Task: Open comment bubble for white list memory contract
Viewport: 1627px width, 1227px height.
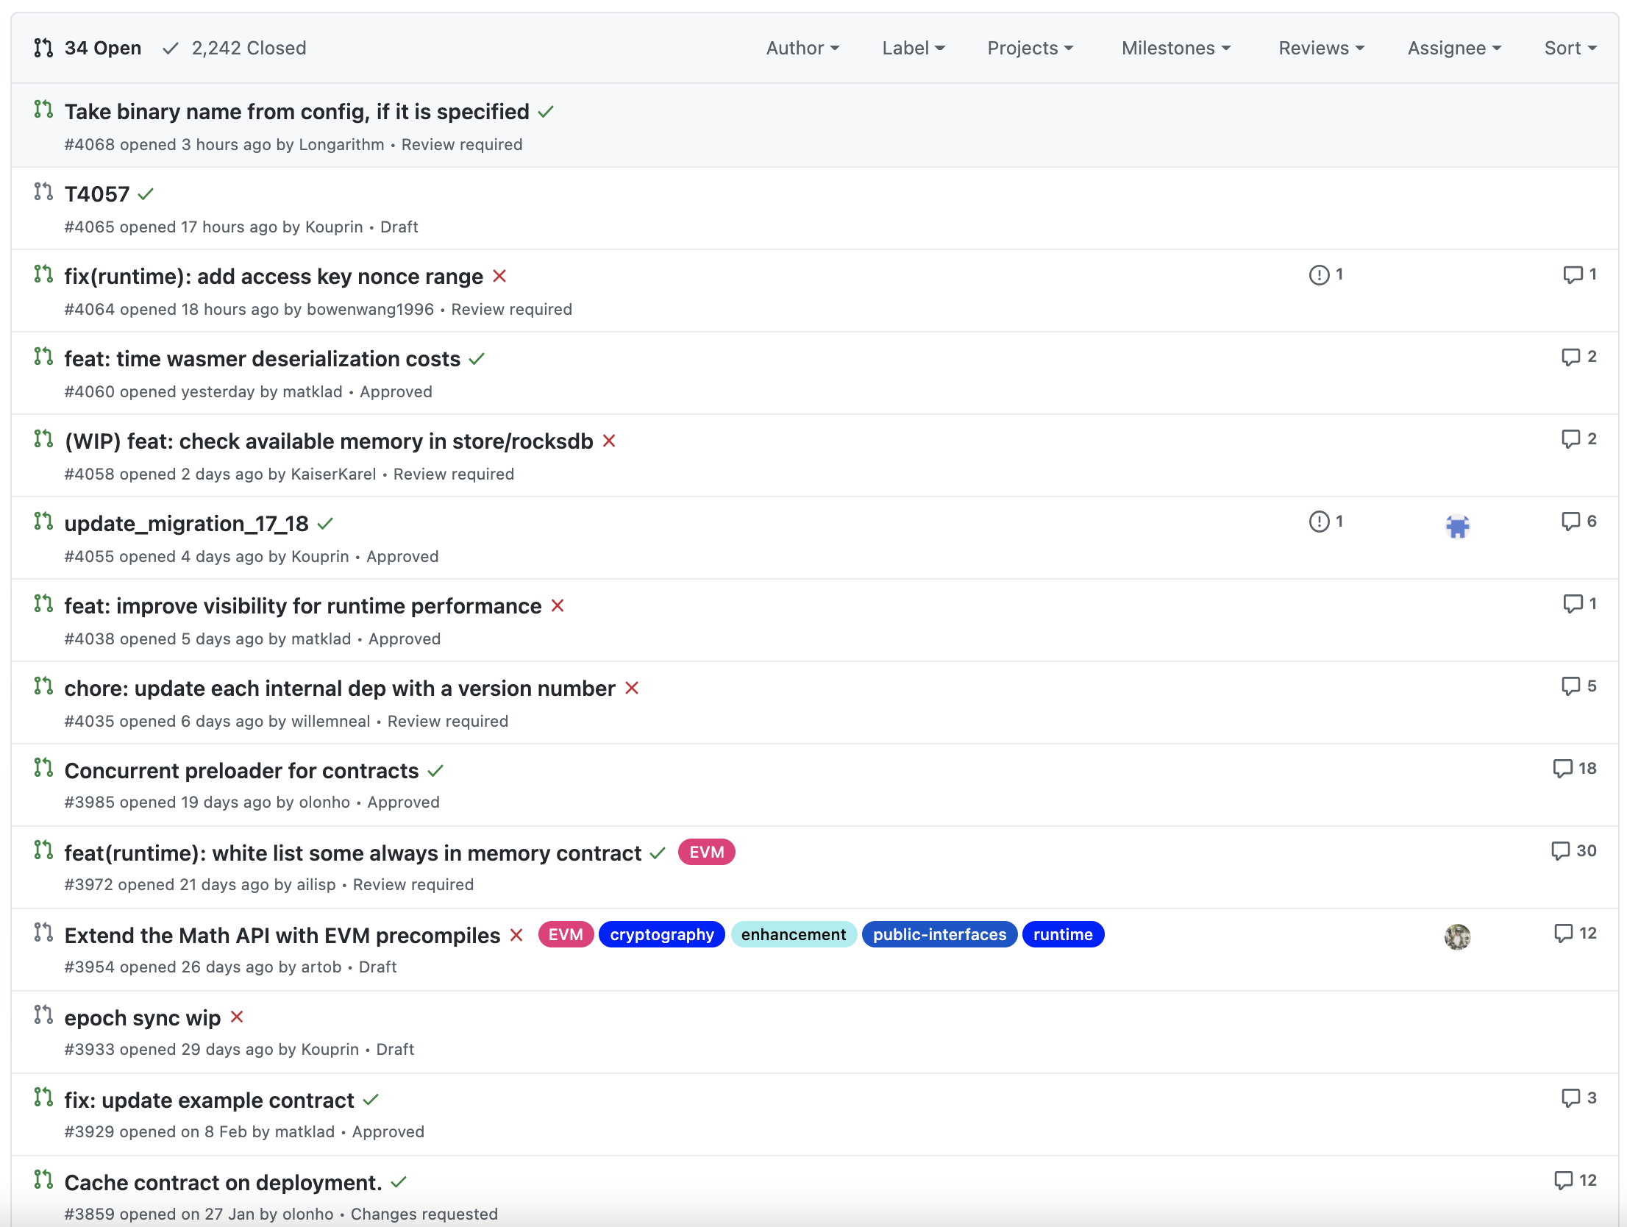Action: tap(1561, 851)
